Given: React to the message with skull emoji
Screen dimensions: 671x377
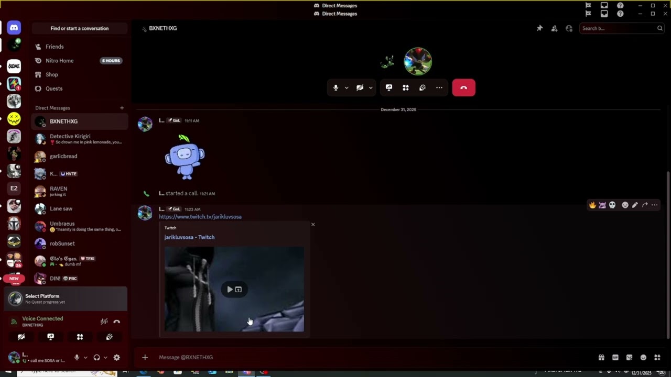Looking at the screenshot, I should [x=612, y=205].
